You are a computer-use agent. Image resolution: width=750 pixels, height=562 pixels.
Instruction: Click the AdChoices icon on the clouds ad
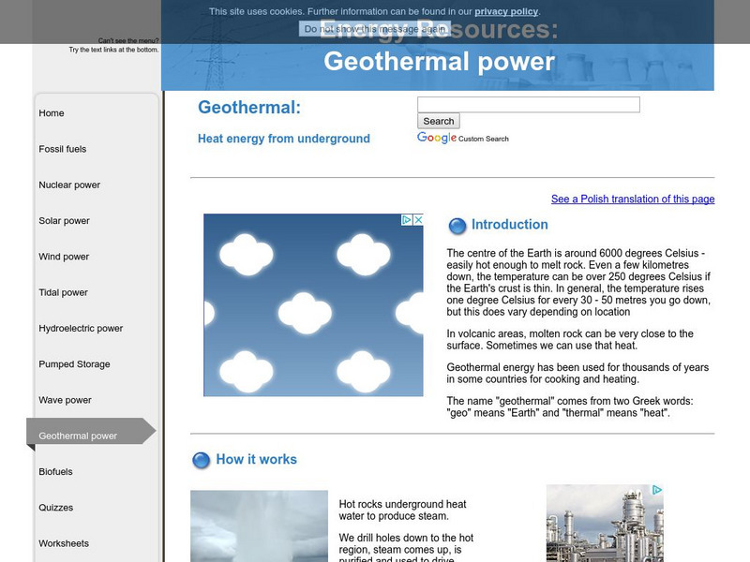tap(407, 220)
